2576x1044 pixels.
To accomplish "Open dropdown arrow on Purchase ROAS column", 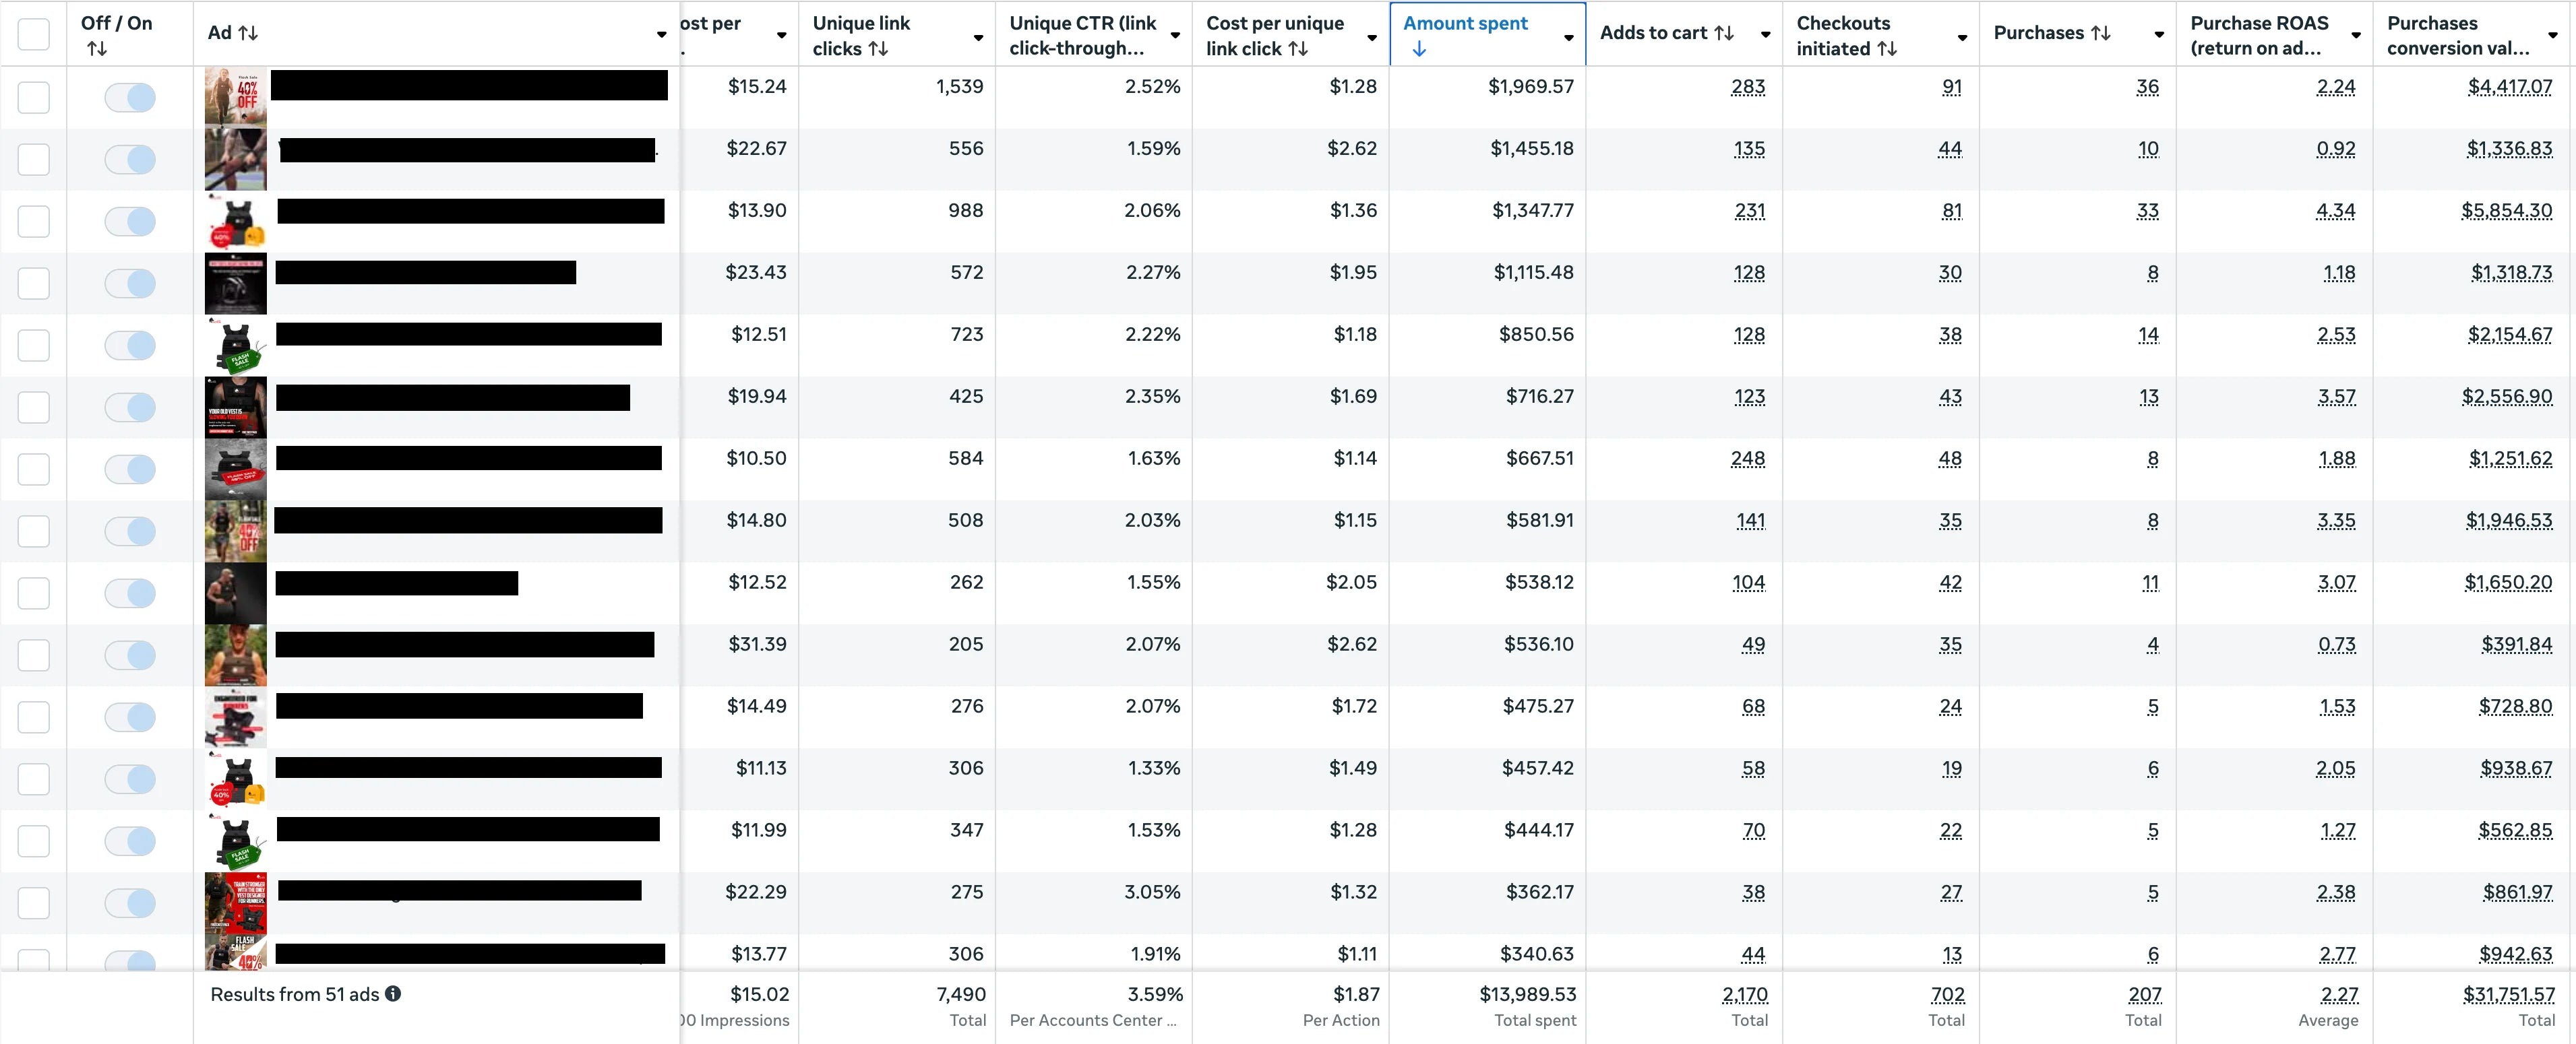I will coord(2356,35).
